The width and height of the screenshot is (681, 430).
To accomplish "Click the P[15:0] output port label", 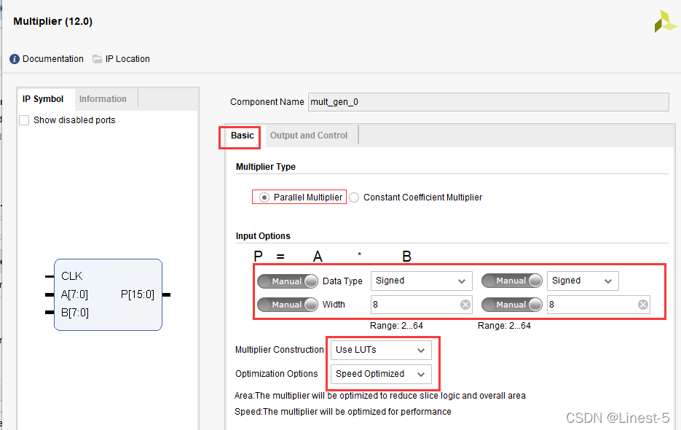I will [138, 294].
